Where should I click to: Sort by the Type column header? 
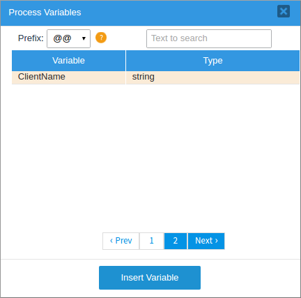213,61
